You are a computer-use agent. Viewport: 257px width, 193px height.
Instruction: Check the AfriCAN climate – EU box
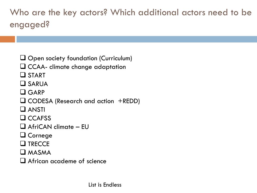pos(23,126)
